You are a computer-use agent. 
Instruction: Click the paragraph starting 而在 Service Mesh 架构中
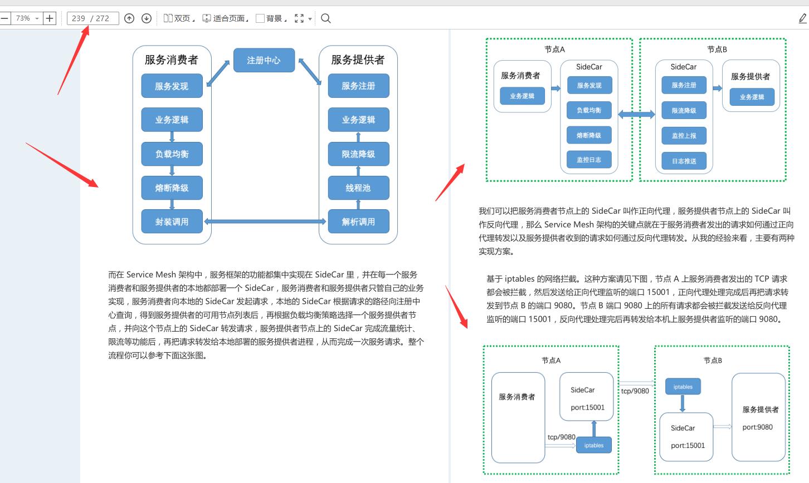pyautogui.click(x=266, y=315)
